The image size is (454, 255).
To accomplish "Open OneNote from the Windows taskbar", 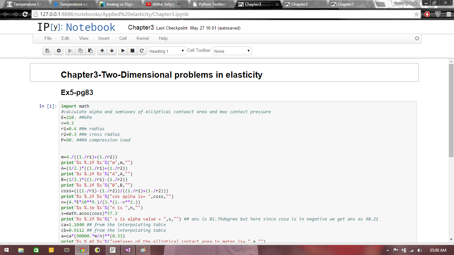I will [x=128, y=250].
